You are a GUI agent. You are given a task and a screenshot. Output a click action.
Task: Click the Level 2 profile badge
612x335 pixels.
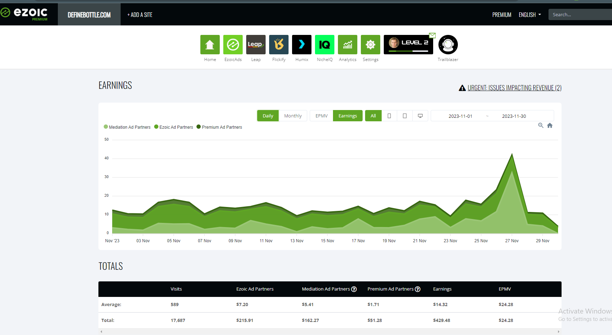tap(408, 44)
